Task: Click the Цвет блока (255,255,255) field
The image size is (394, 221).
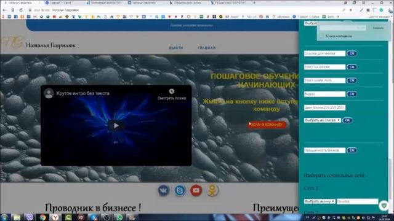Action: [324, 107]
